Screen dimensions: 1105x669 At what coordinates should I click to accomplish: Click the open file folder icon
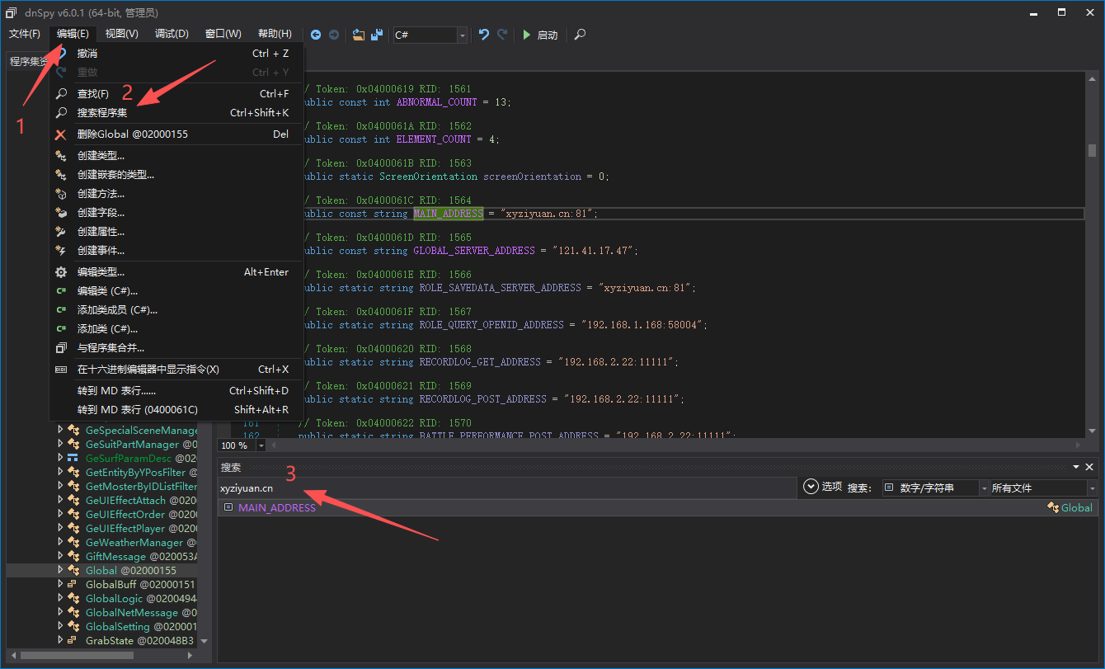pyautogui.click(x=358, y=35)
